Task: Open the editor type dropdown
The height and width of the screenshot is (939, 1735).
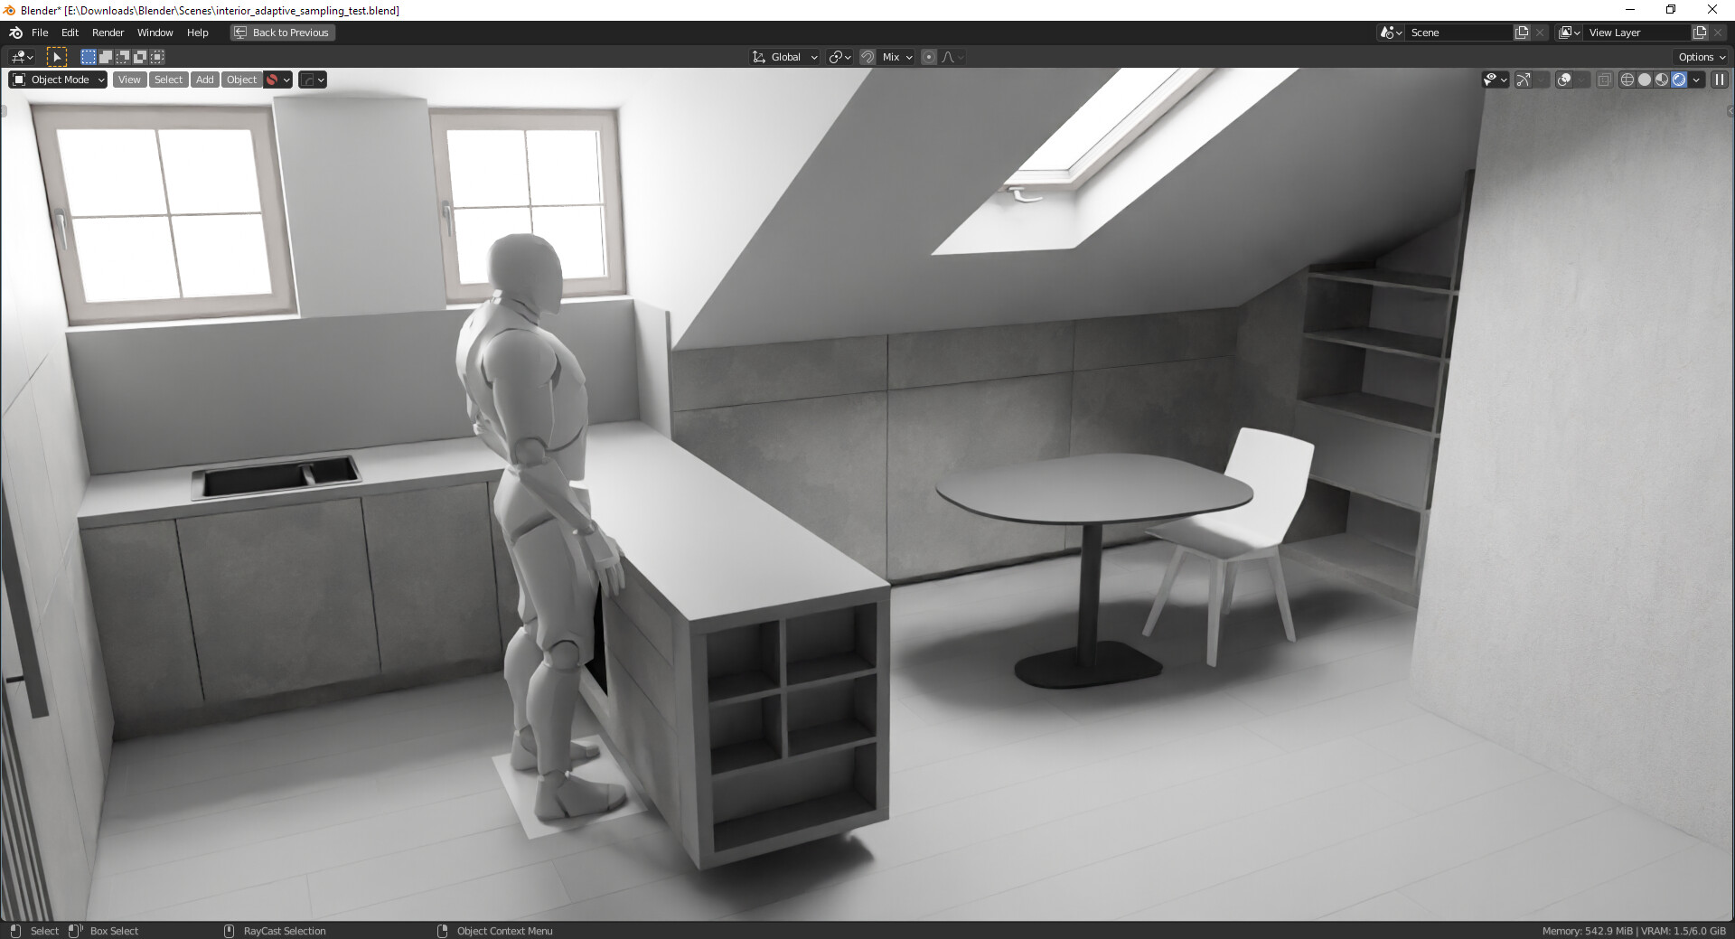Action: coord(22,57)
